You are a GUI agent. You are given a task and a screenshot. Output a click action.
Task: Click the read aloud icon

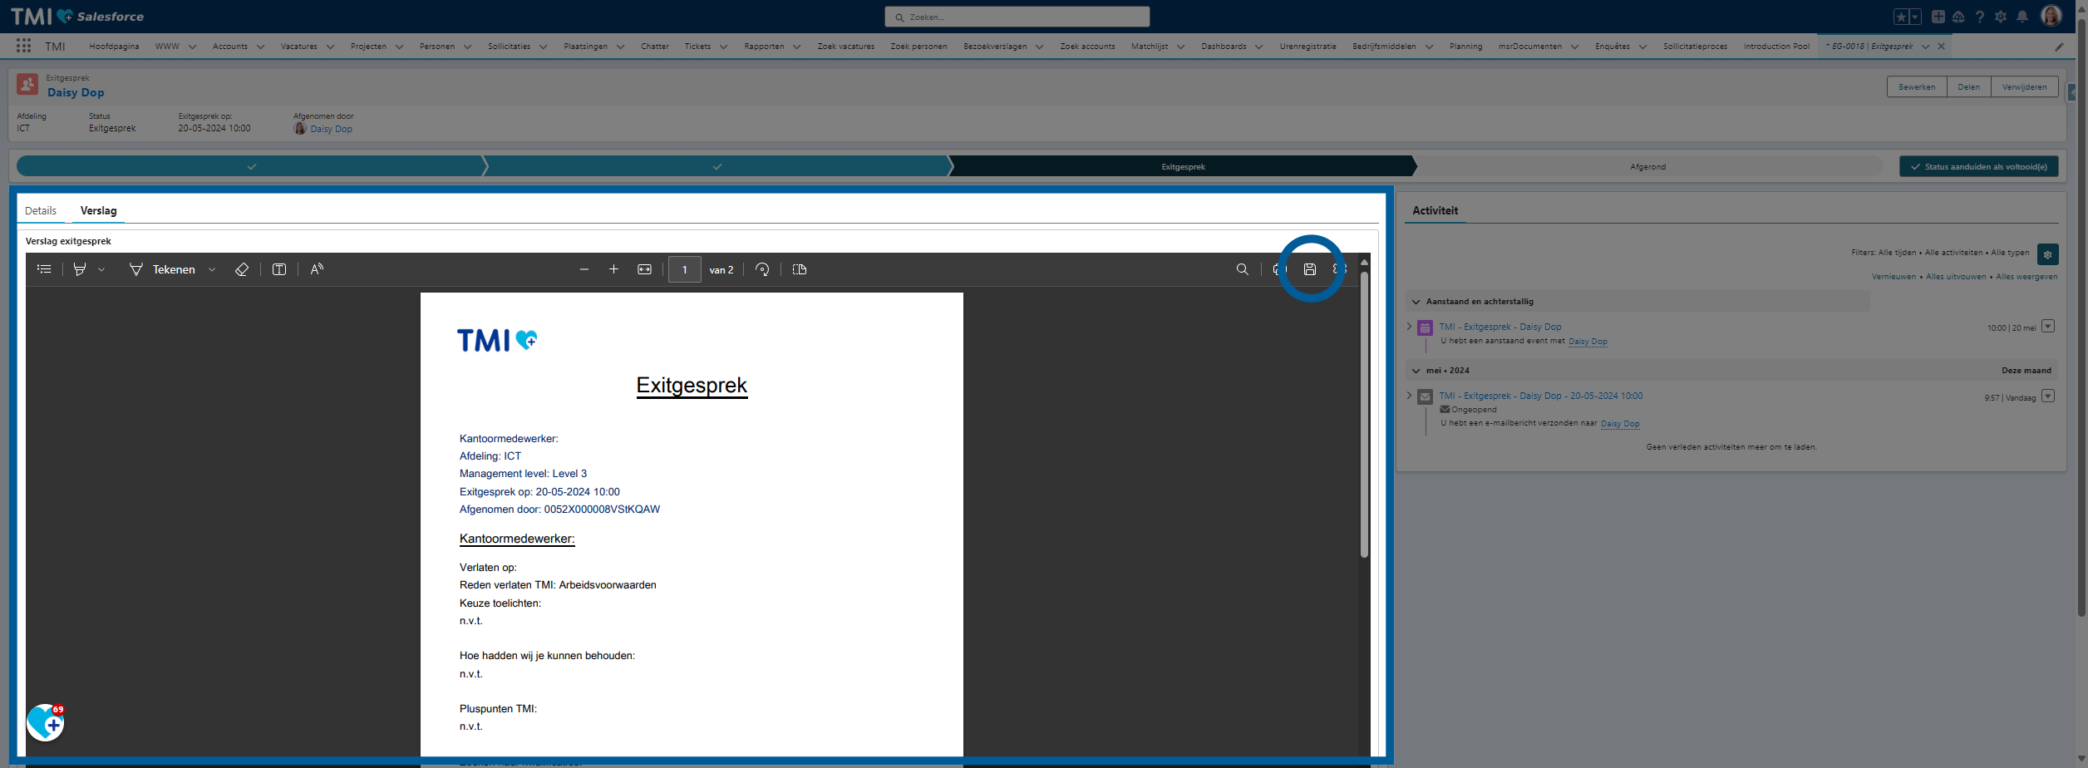point(317,269)
